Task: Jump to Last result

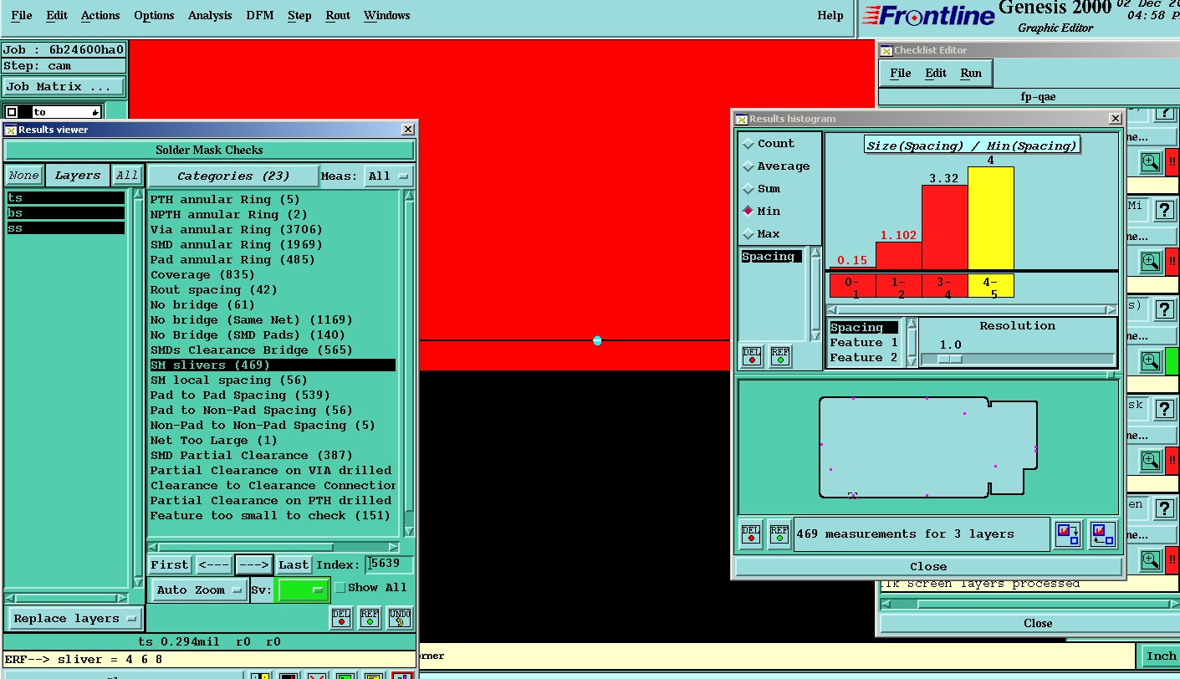Action: pos(294,564)
